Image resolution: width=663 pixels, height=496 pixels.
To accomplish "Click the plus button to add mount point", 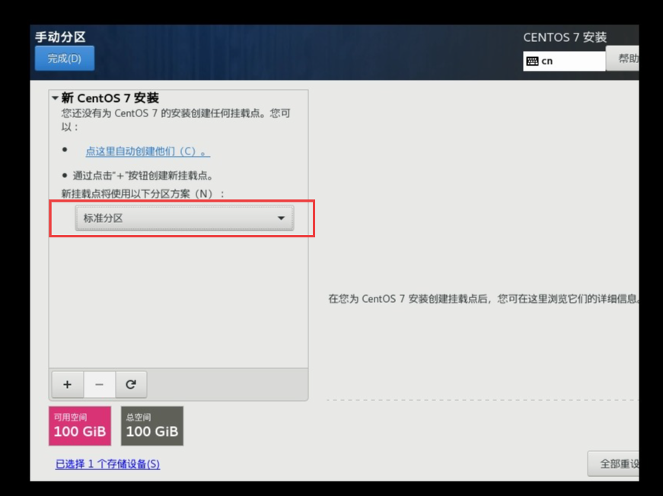I will [x=67, y=384].
